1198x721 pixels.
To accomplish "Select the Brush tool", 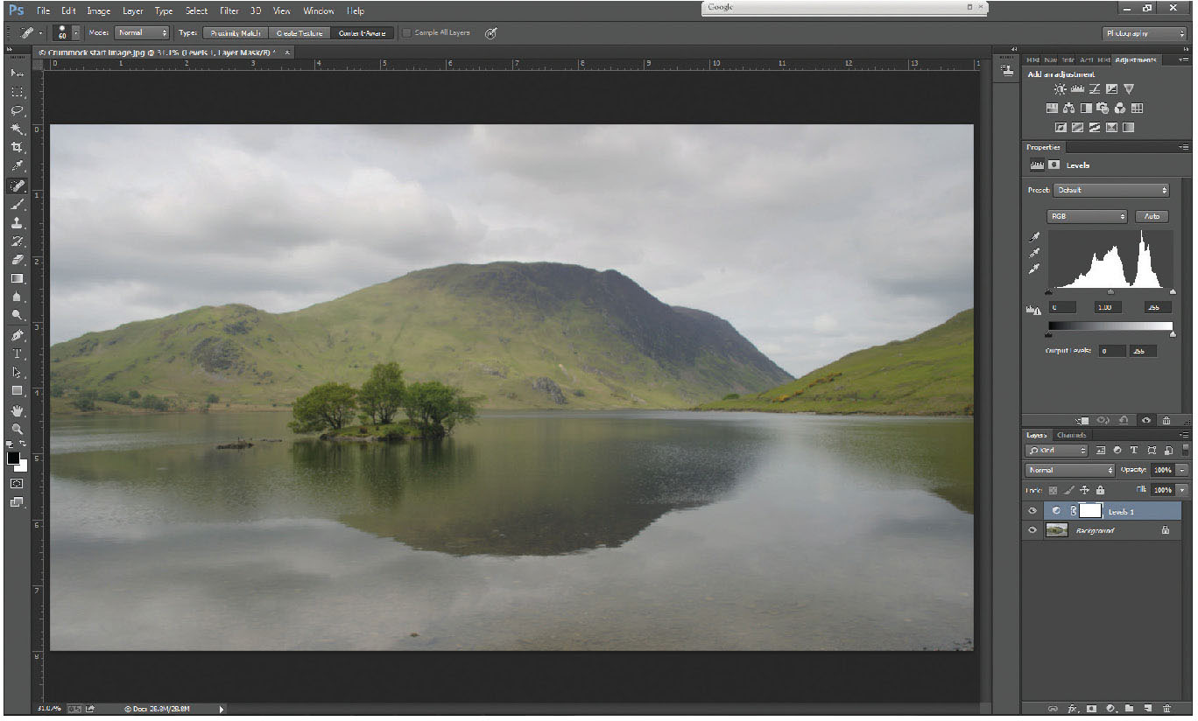I will point(17,204).
